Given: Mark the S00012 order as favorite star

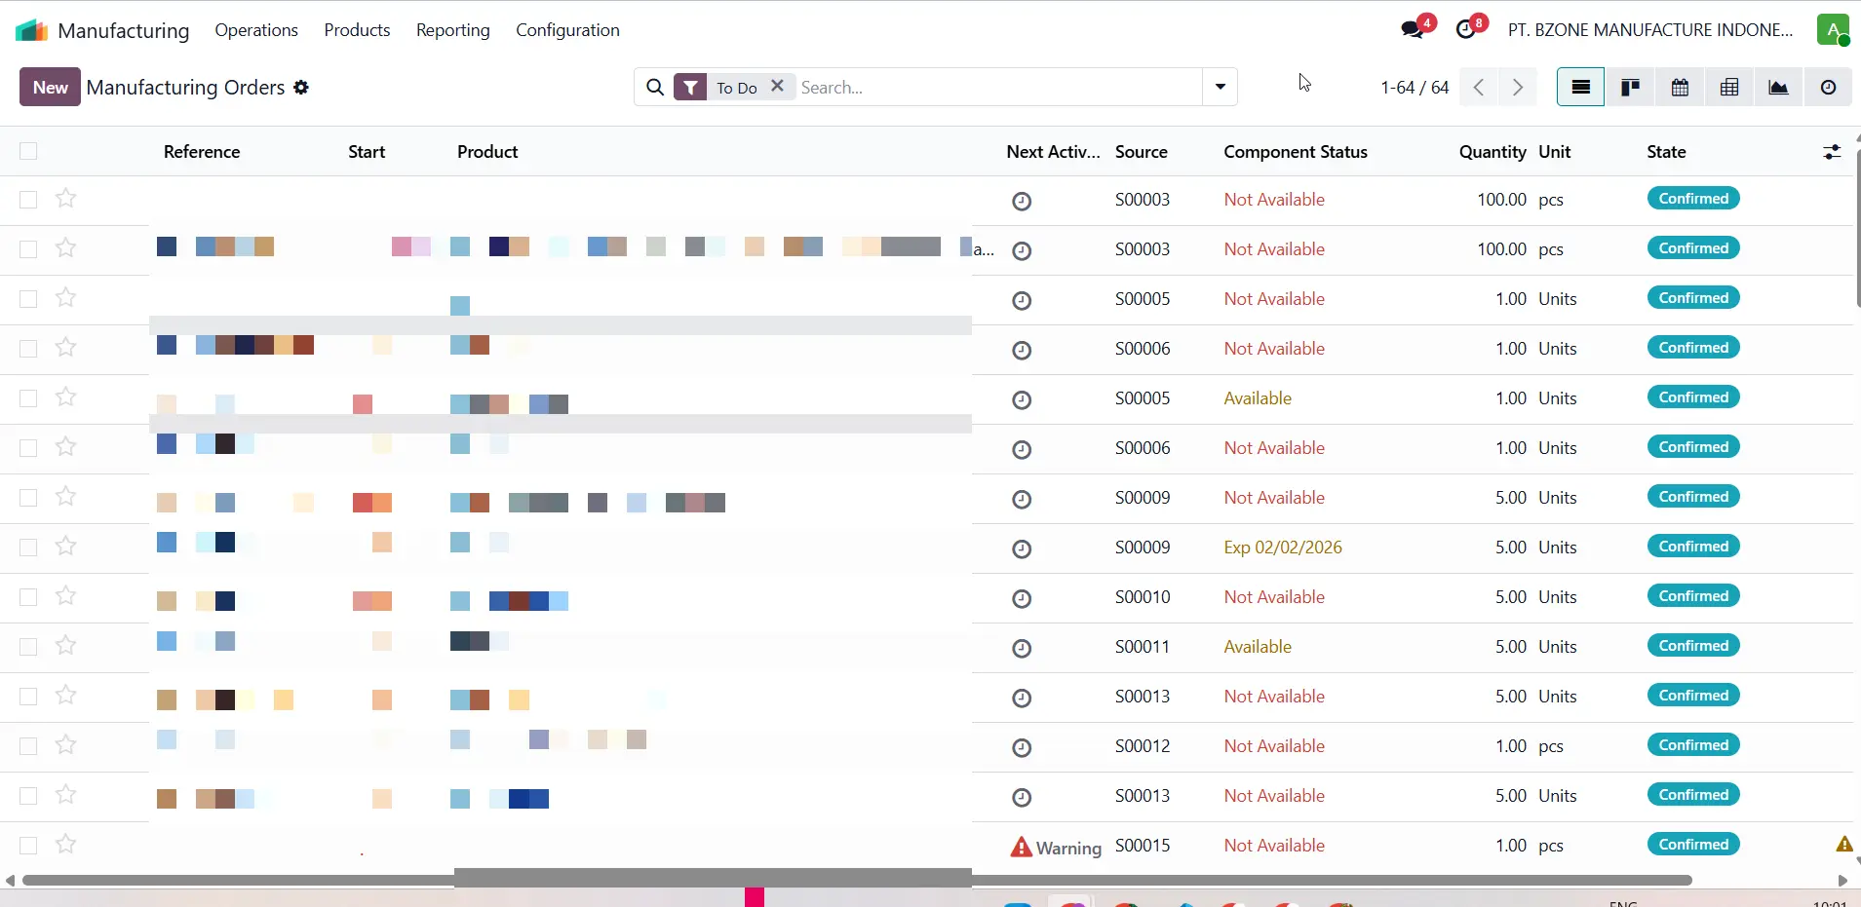Looking at the screenshot, I should coord(65,745).
